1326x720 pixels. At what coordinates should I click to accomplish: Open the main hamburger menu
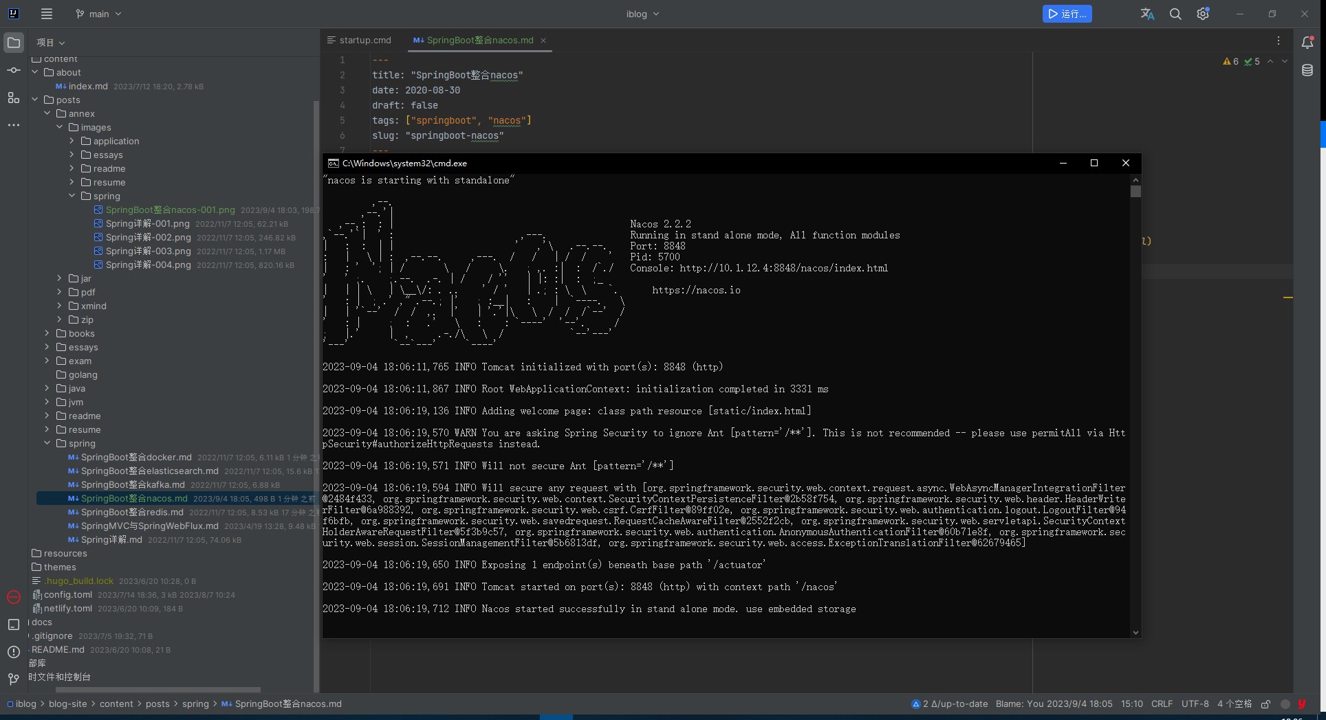pyautogui.click(x=46, y=14)
